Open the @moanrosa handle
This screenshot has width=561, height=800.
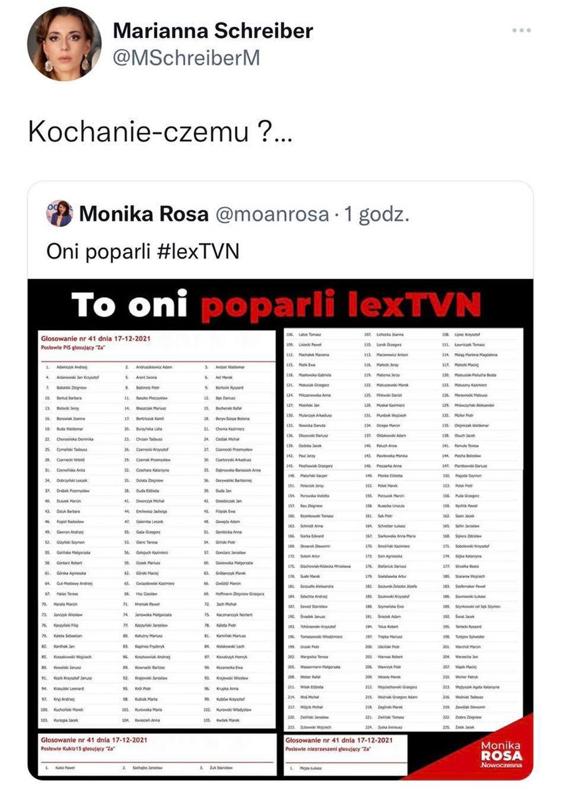tap(272, 214)
